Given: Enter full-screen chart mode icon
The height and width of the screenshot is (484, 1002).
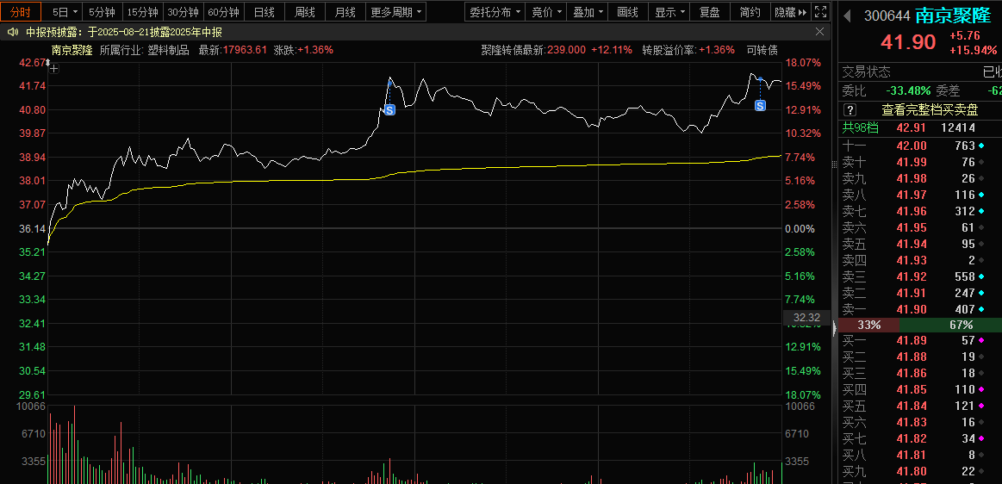Looking at the screenshot, I should click(x=823, y=11).
